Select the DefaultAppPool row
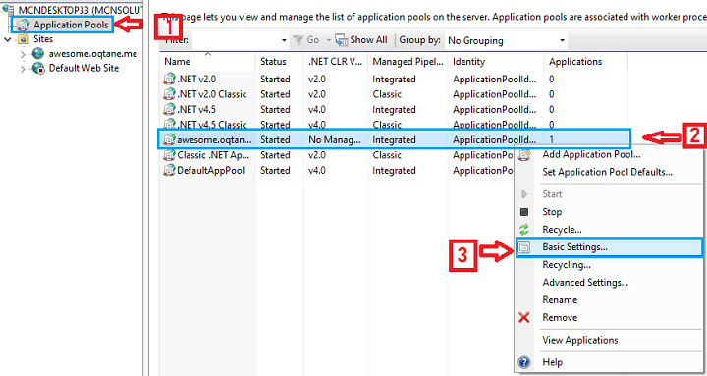Image resolution: width=707 pixels, height=376 pixels. click(337, 171)
